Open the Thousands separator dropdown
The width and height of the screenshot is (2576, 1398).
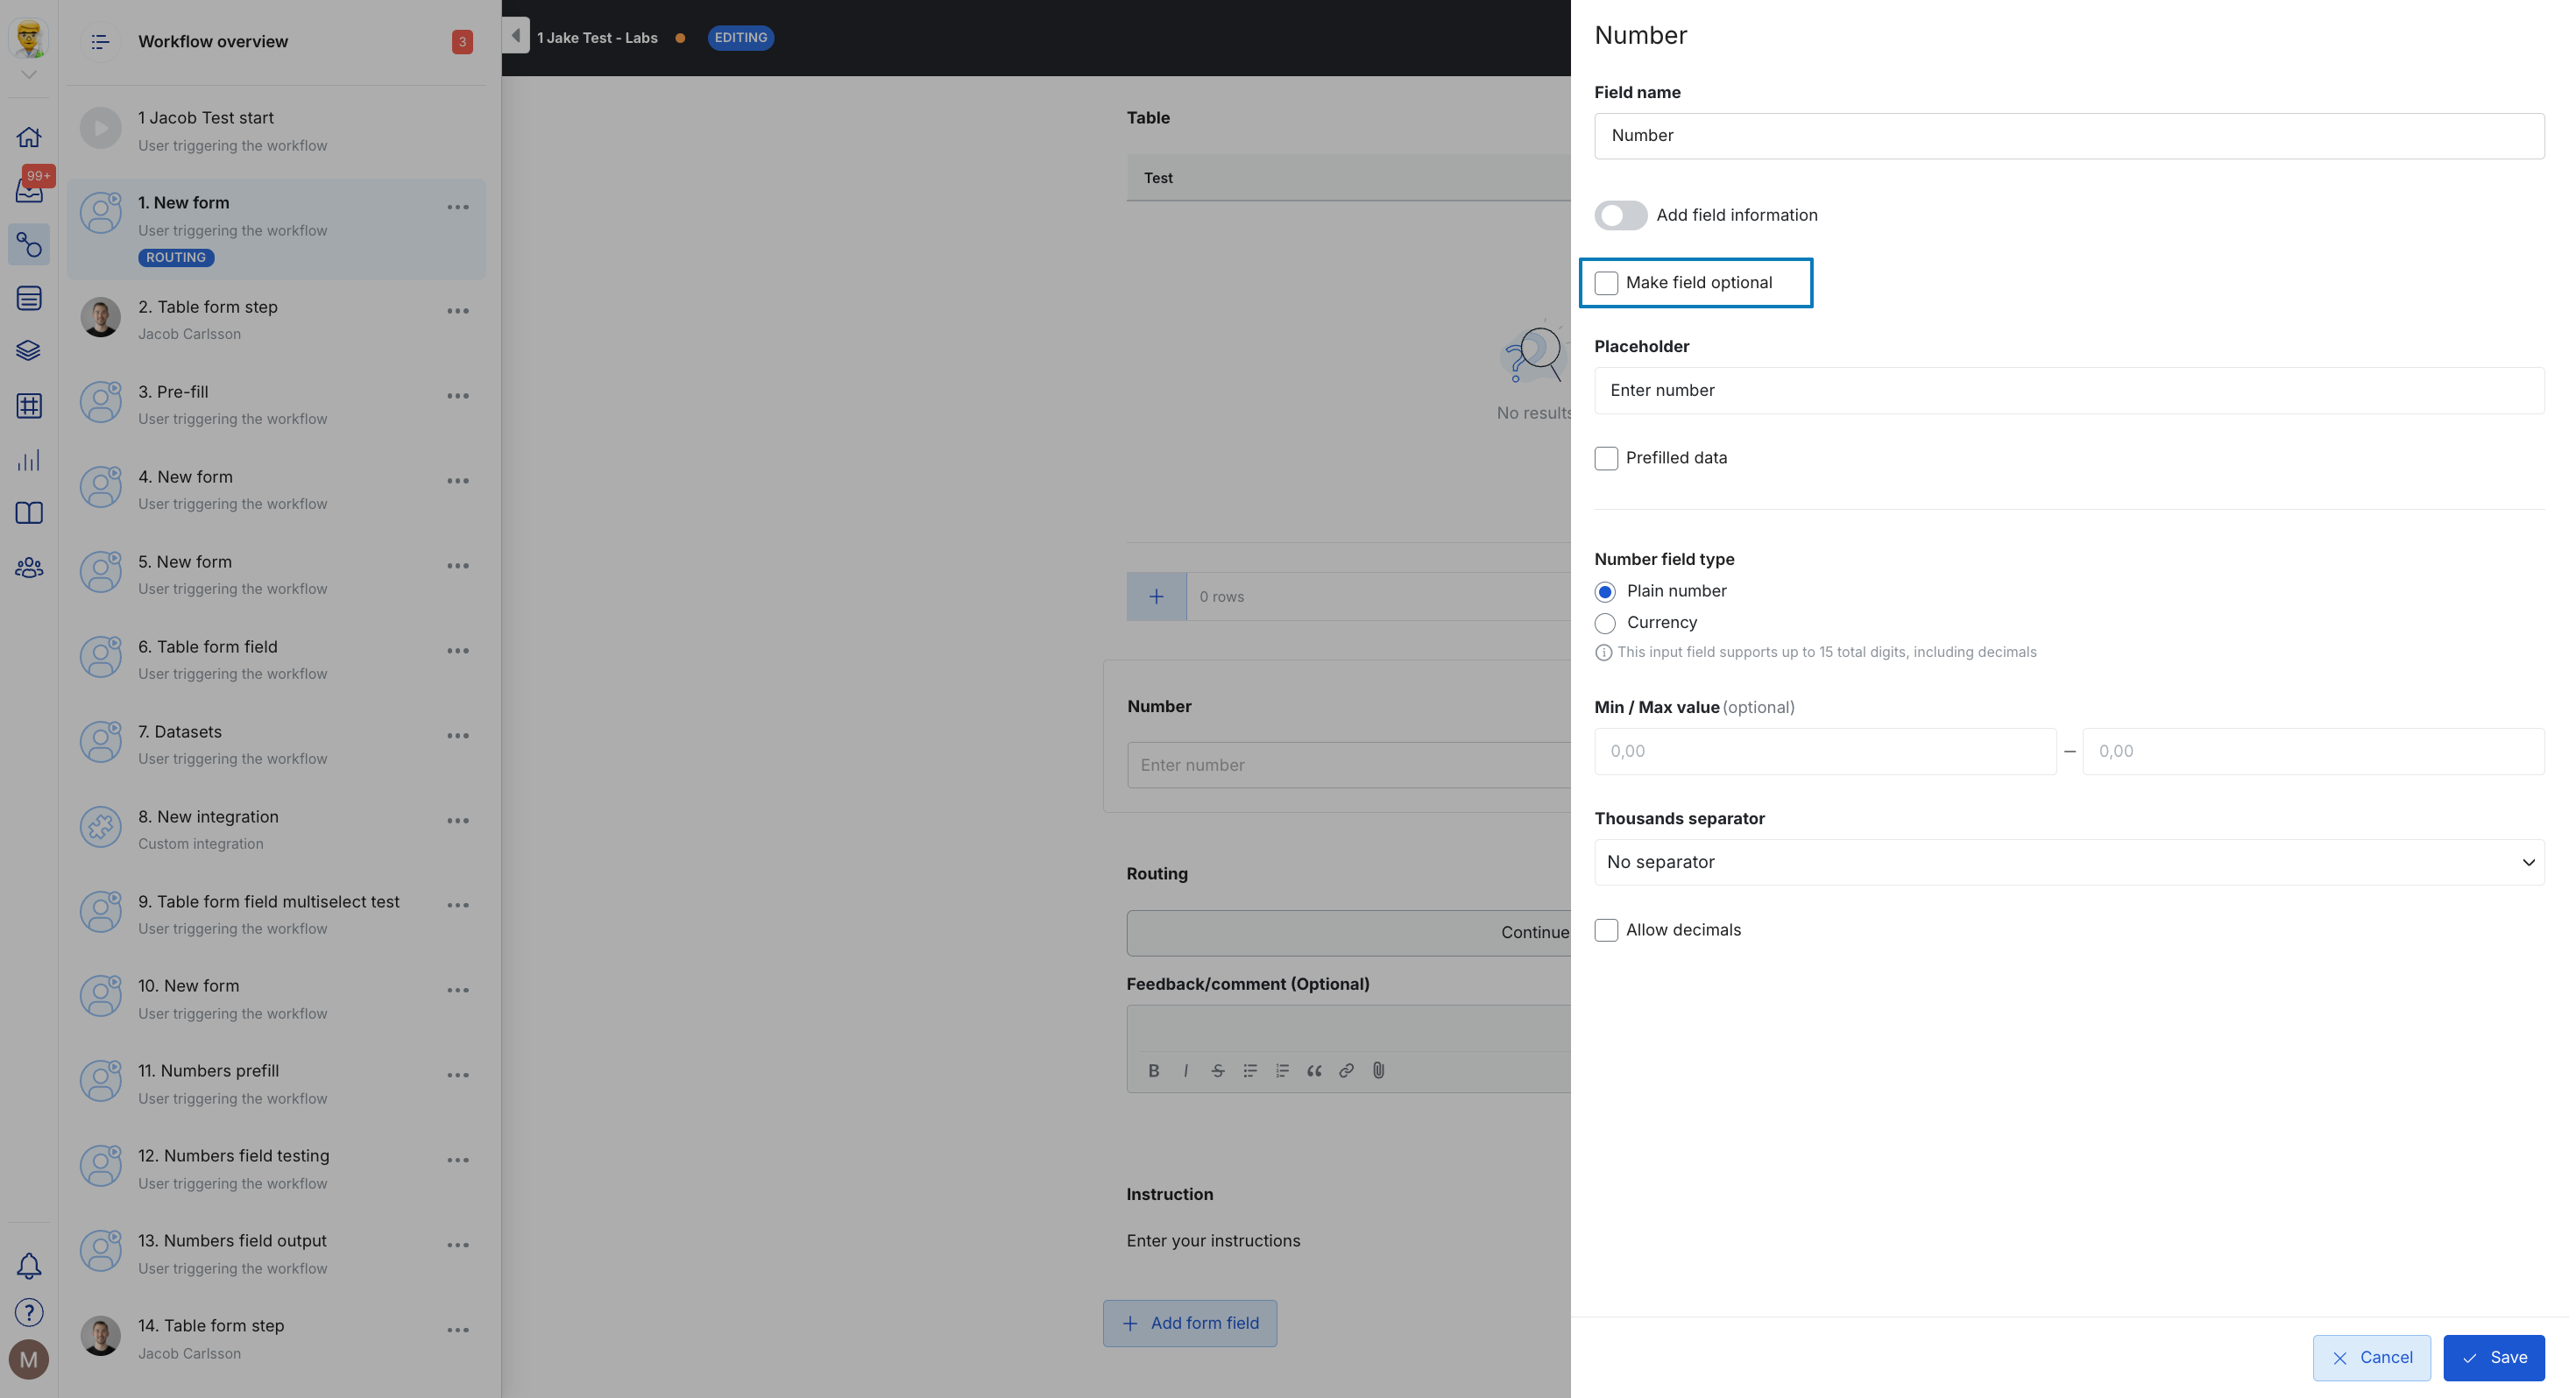click(x=2068, y=862)
